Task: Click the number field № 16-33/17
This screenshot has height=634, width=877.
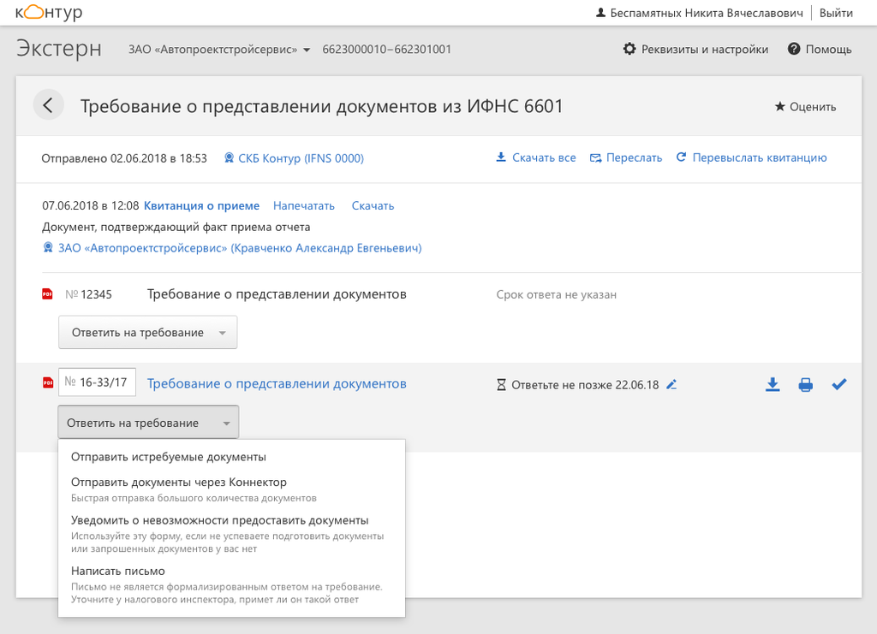Action: (x=98, y=382)
